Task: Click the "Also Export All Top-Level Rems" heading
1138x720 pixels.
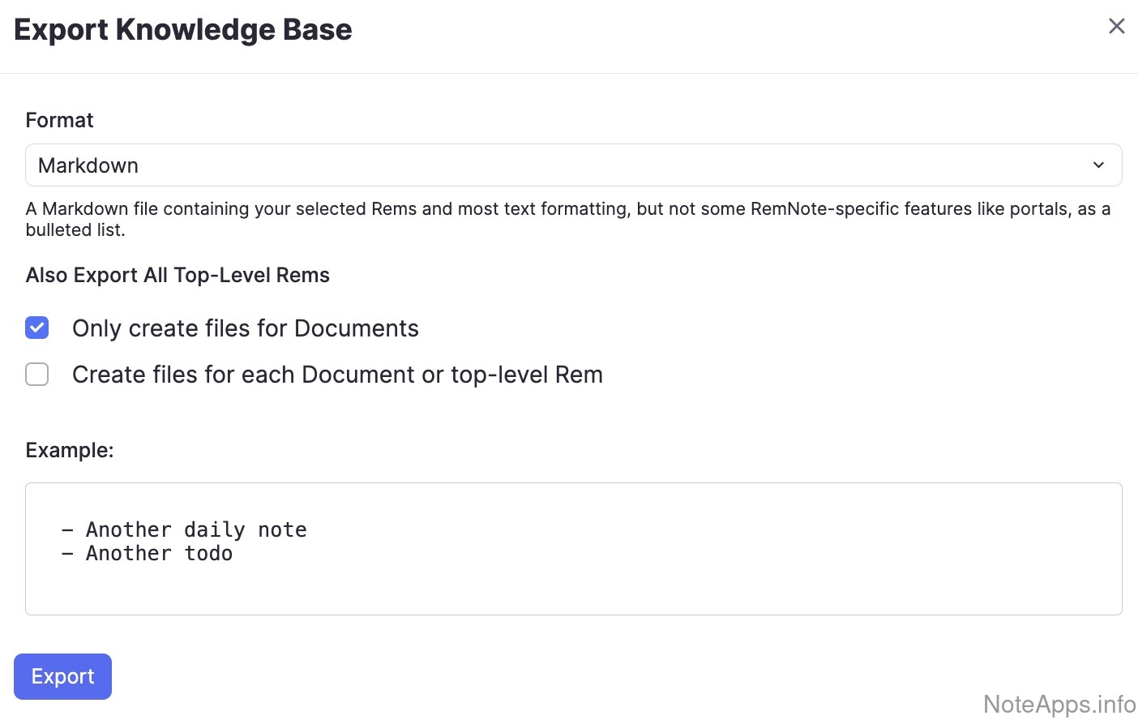Action: tap(178, 276)
